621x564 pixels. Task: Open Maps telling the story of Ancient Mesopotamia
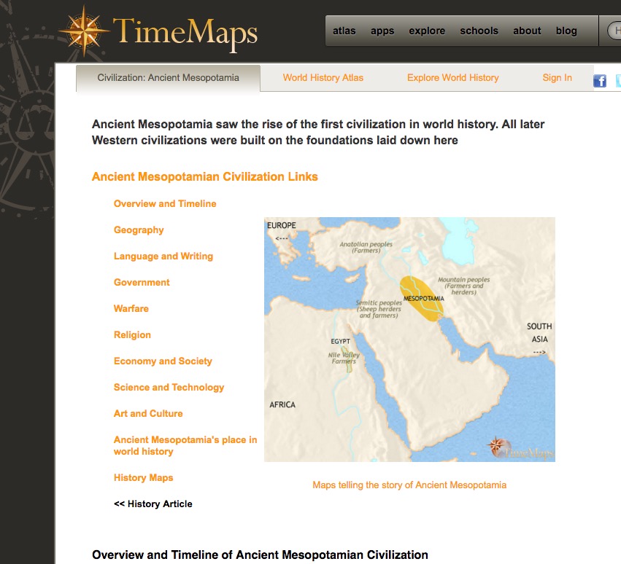pos(409,485)
